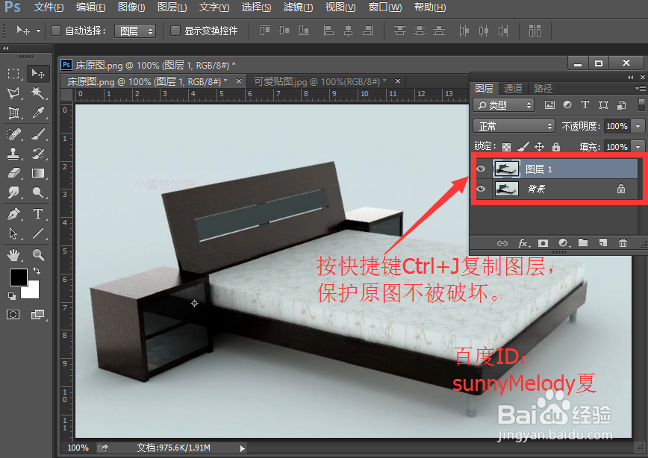
Task: Select the Smudge tool
Action: point(13,192)
